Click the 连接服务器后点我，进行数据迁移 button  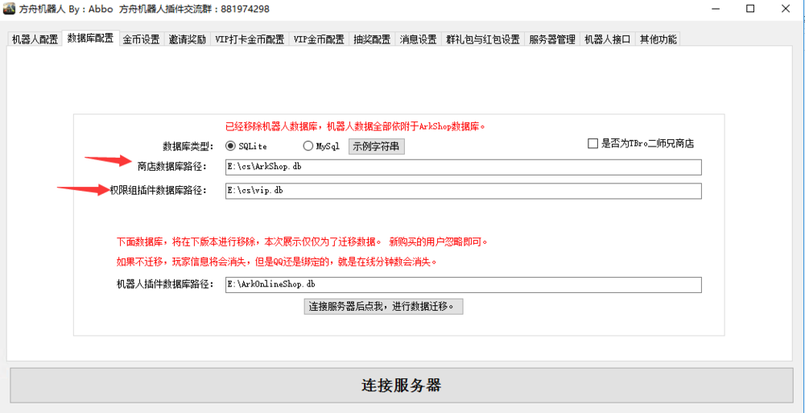(x=383, y=307)
